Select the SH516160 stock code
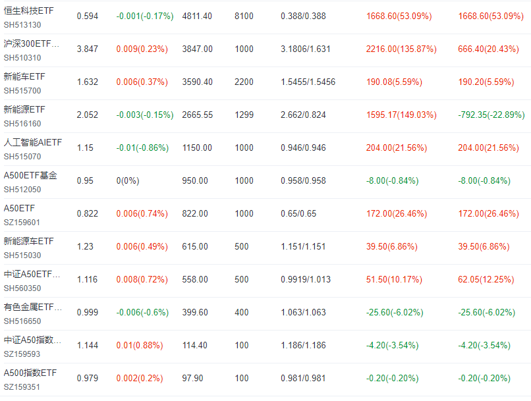Screen dimensions: 531x401 click(x=22, y=124)
